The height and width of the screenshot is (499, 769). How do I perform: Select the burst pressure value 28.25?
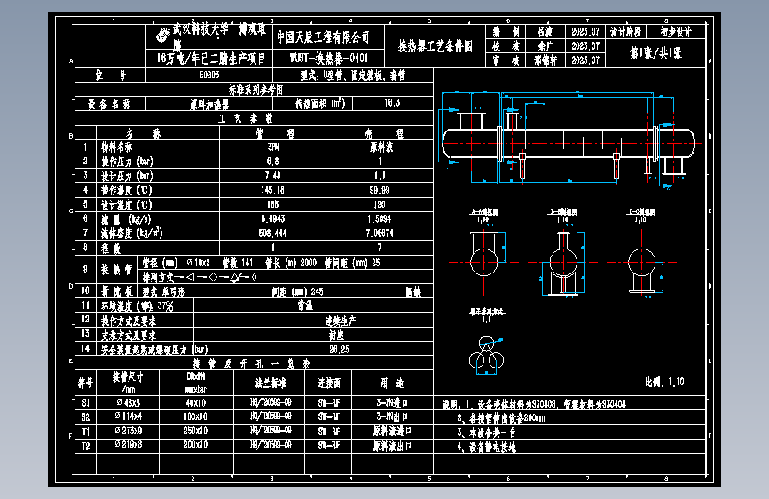click(x=340, y=349)
